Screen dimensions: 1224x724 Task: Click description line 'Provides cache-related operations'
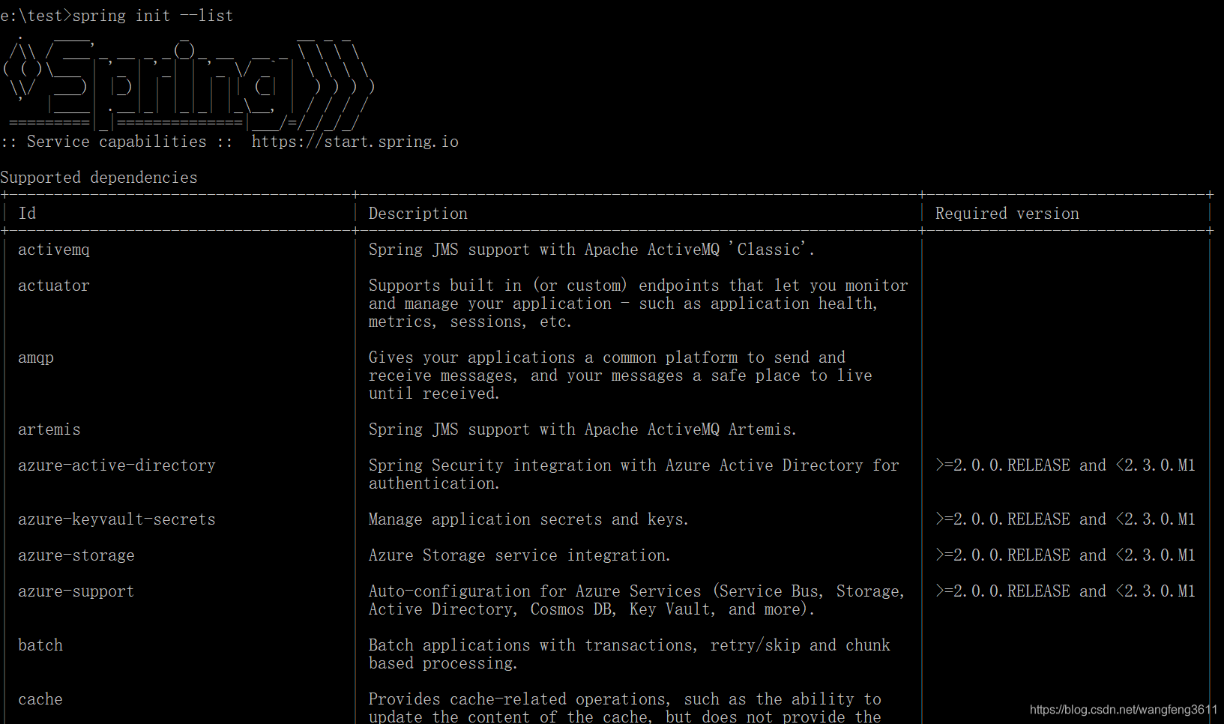(625, 699)
